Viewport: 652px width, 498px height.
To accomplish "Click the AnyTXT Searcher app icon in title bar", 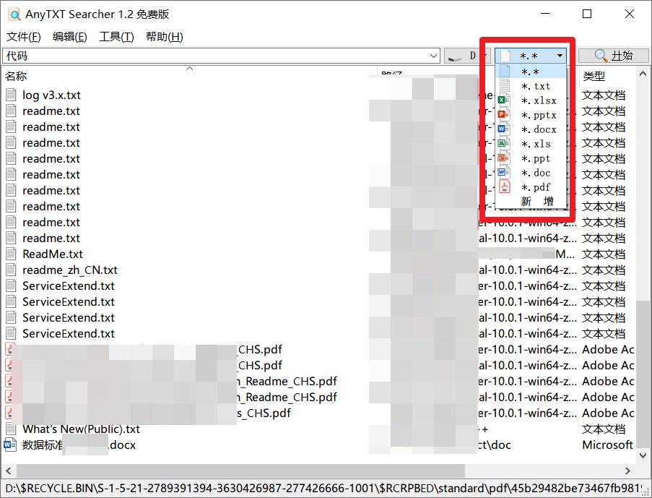I will pos(14,14).
